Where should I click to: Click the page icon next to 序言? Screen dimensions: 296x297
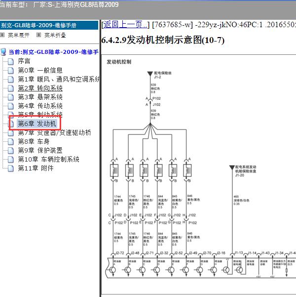tap(11, 61)
